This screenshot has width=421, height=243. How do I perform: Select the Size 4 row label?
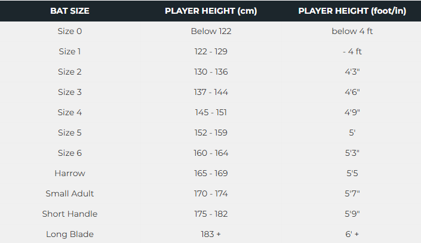coord(70,112)
